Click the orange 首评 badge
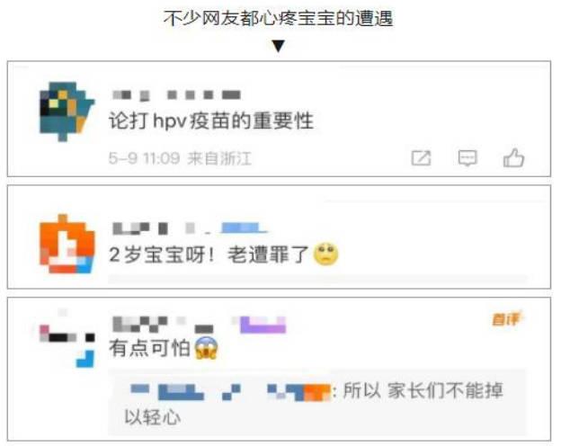Image resolution: width=561 pixels, height=446 pixels. pyautogui.click(x=506, y=319)
